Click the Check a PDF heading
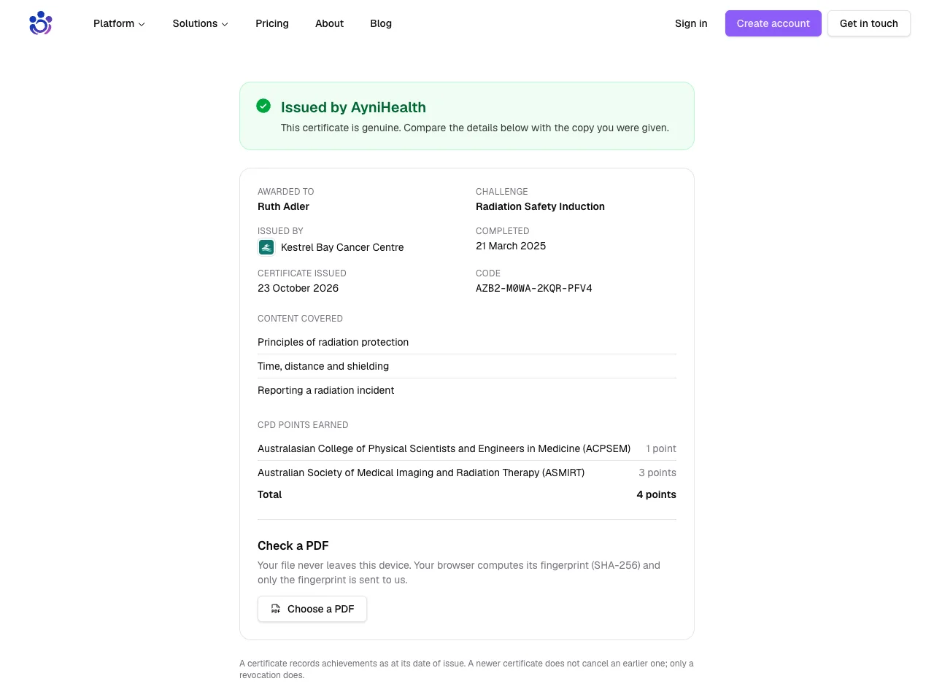The width and height of the screenshot is (934, 700). (x=293, y=545)
